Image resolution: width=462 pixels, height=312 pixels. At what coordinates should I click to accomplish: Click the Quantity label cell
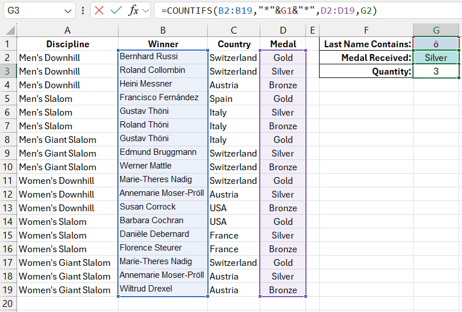366,71
